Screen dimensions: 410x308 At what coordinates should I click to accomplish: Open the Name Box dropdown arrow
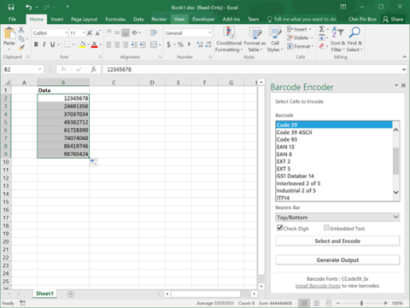pyautogui.click(x=40, y=69)
